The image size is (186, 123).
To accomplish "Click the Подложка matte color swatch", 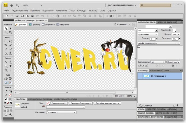I will (174, 30).
